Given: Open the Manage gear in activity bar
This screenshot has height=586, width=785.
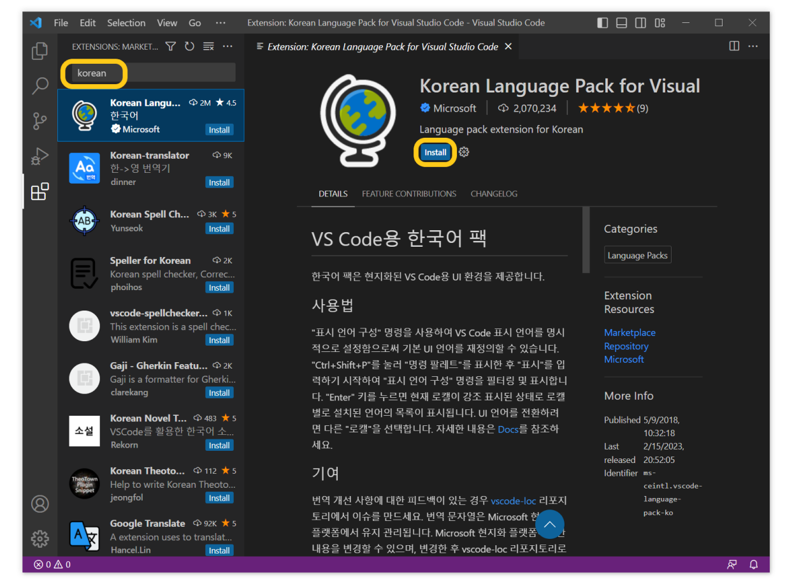Looking at the screenshot, I should point(40,538).
